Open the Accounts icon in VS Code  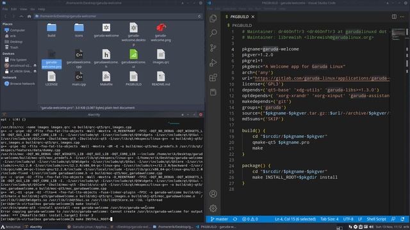[x=213, y=194]
